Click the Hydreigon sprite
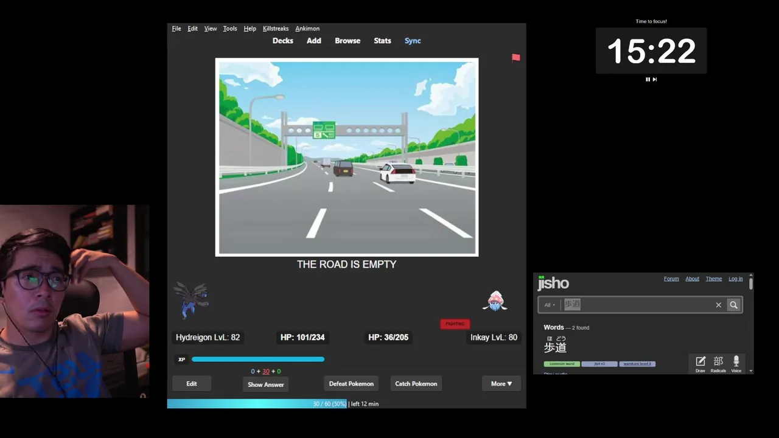 (x=192, y=300)
